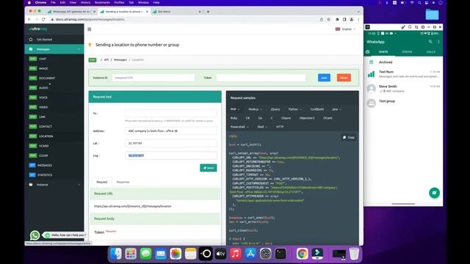Collapse the Messages sidebar section
Image resolution: width=470 pixels, height=264 pixels.
point(54,49)
